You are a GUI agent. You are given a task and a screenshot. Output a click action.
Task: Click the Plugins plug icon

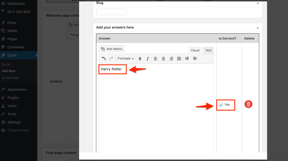(3, 98)
